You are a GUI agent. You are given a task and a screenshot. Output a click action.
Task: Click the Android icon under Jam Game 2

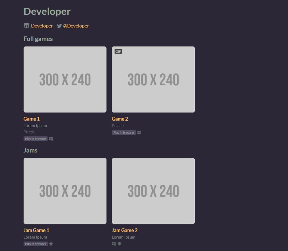(120, 244)
